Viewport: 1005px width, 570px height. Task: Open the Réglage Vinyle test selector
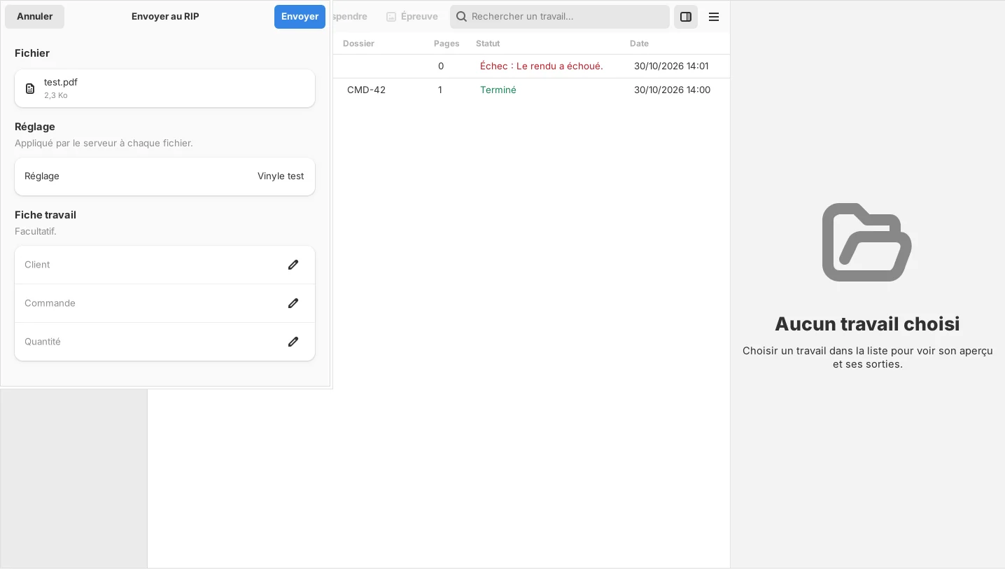point(164,176)
